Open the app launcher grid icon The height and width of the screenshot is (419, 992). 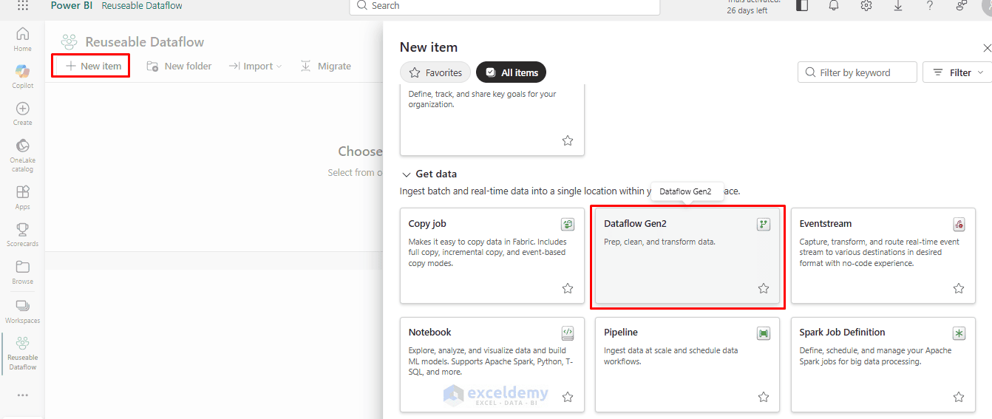(23, 5)
